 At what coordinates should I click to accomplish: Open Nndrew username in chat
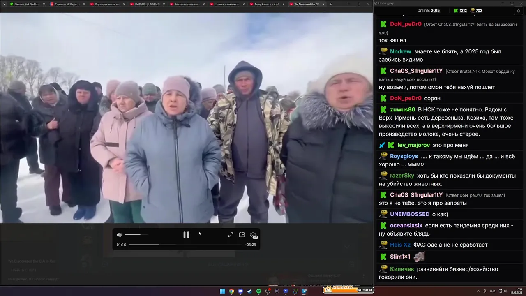click(401, 51)
